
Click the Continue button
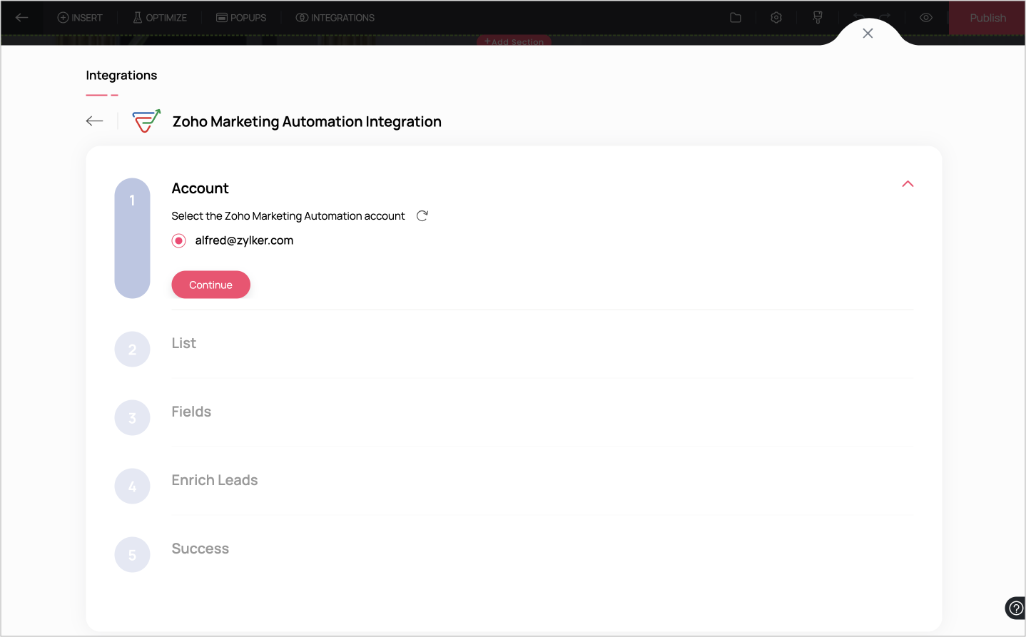click(x=210, y=285)
